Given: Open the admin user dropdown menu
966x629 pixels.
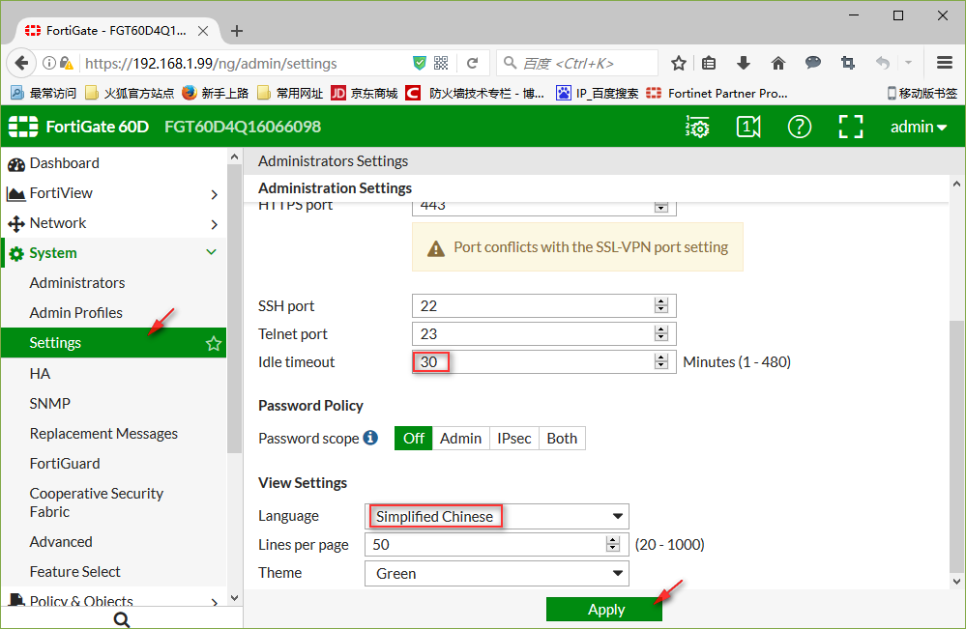Looking at the screenshot, I should (x=918, y=127).
